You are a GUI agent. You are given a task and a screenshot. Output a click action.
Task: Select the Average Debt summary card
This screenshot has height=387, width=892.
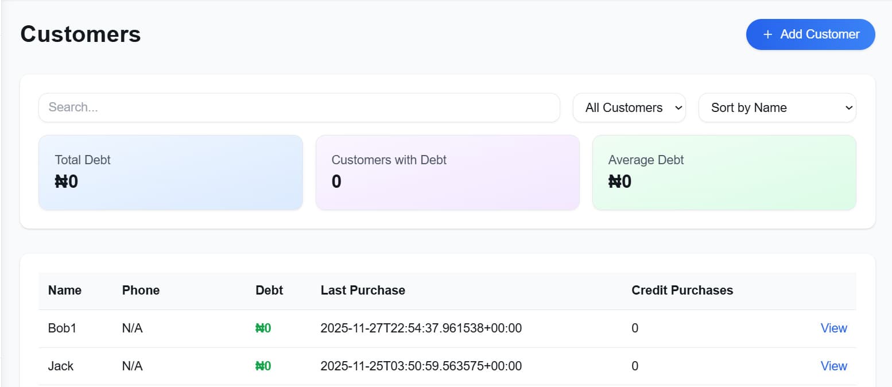pos(723,172)
